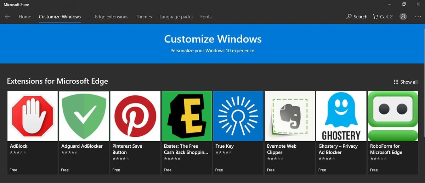Screen dimensions: 425x183
Task: Open the AdBlock red hand icon
Action: (33, 116)
